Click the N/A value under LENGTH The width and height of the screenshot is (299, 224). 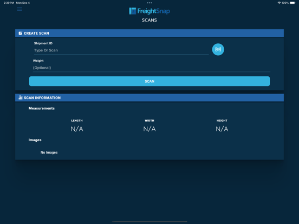click(x=77, y=129)
